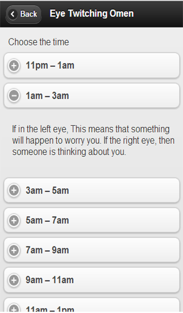
Task: Toggle open the 9am – 11am row
Action: [91, 280]
